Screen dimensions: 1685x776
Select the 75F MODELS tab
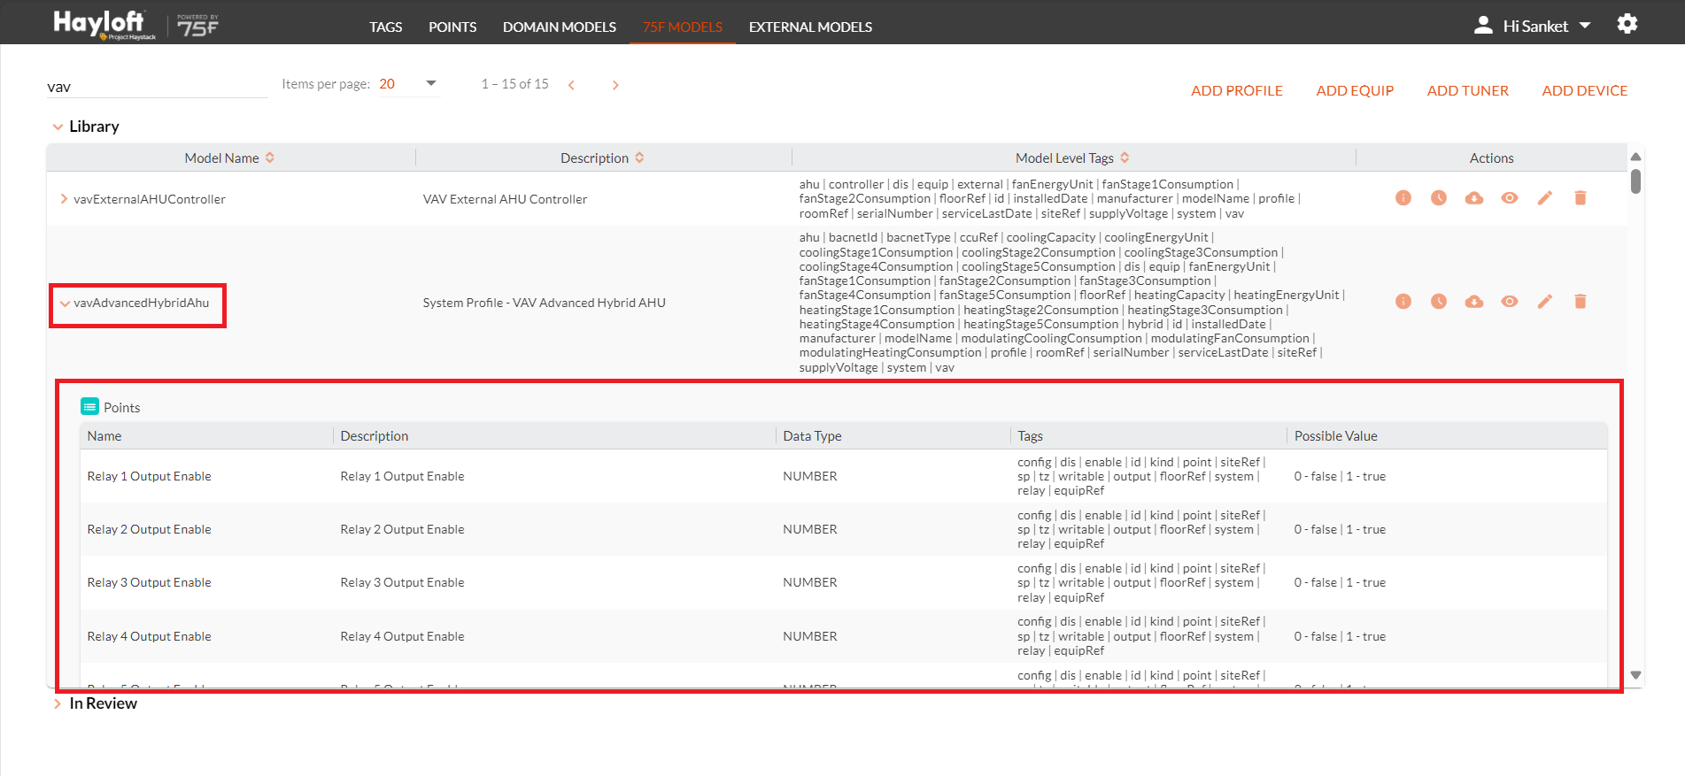[683, 27]
